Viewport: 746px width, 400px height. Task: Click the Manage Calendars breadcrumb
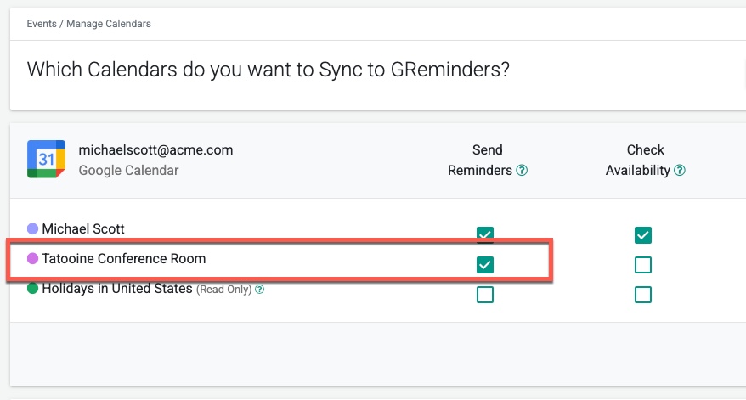pos(109,24)
